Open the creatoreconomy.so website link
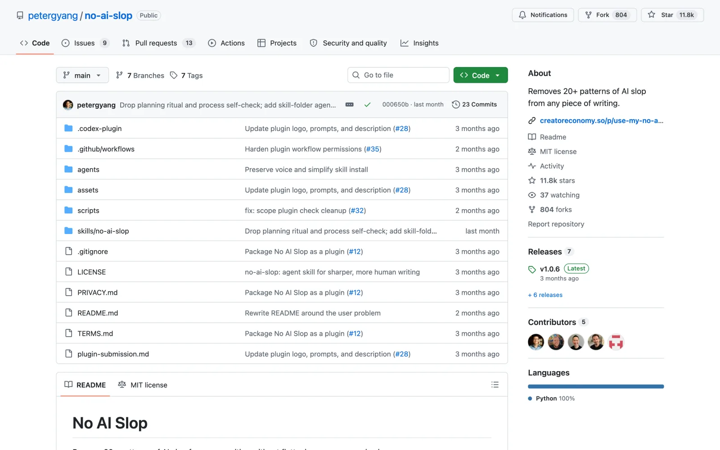This screenshot has width=720, height=450. click(601, 121)
